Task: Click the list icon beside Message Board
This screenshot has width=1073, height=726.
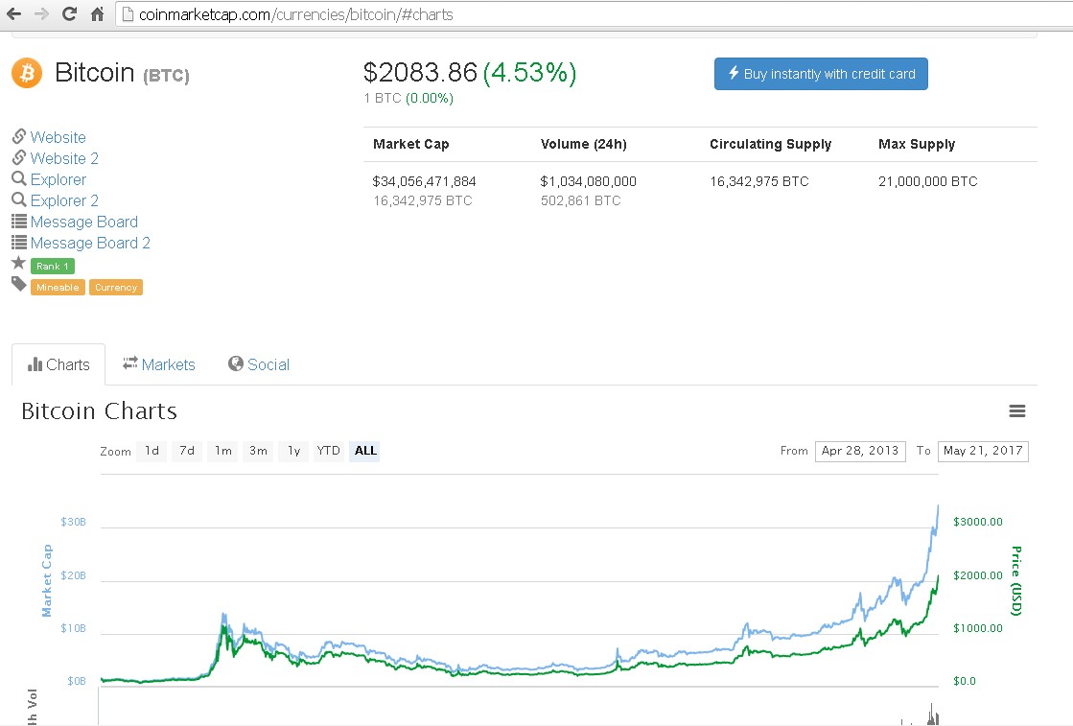Action: point(19,221)
